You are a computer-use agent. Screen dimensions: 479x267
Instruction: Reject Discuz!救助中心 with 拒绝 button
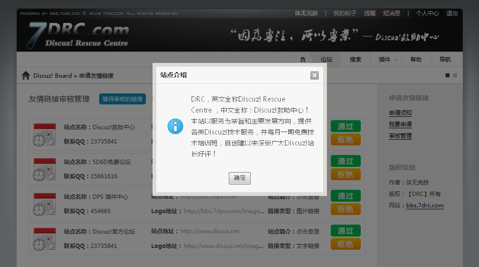tap(346, 140)
